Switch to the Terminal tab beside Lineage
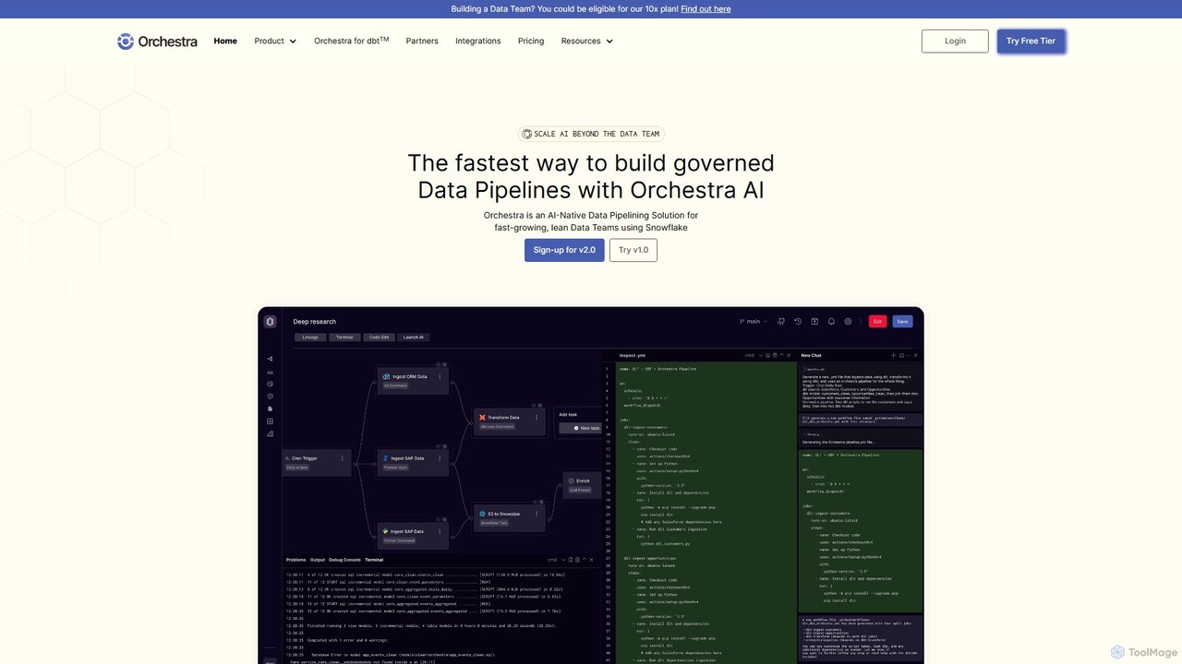The image size is (1182, 664). pos(344,338)
